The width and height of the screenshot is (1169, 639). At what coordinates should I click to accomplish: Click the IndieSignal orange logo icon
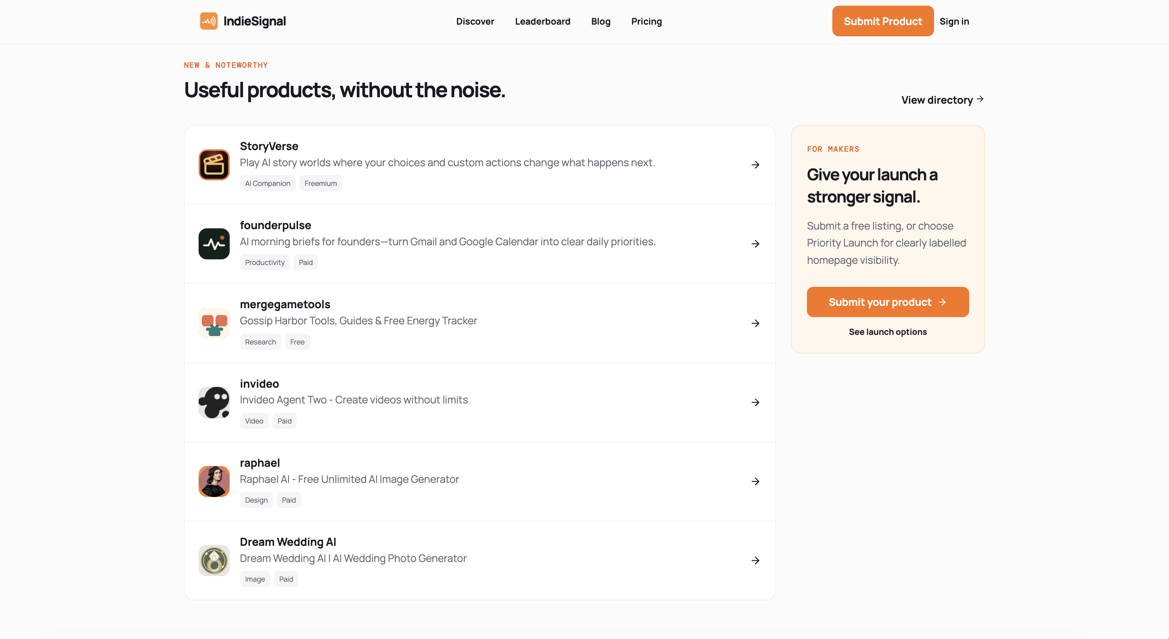(209, 21)
